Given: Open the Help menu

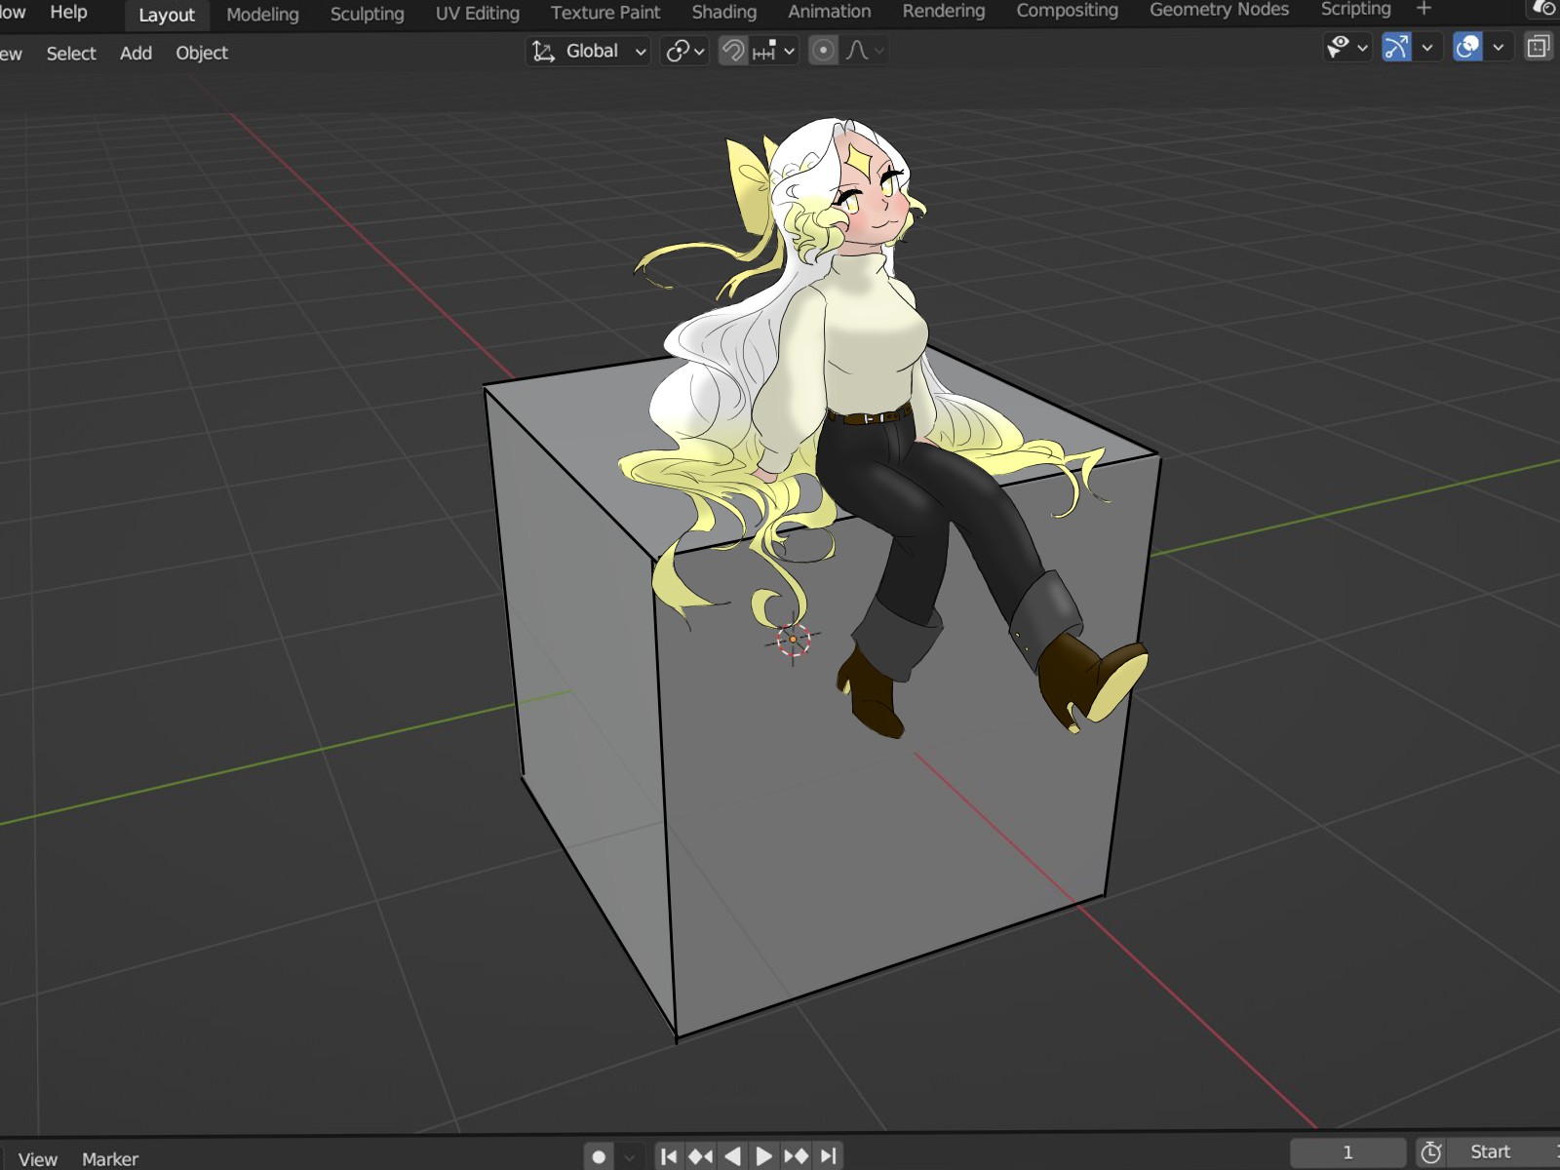Looking at the screenshot, I should click(68, 12).
